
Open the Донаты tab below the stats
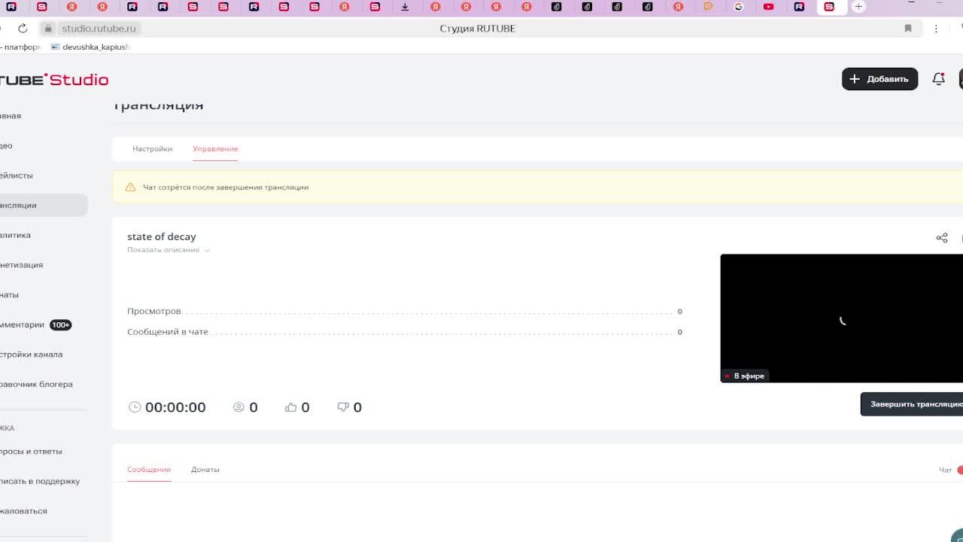pyautogui.click(x=205, y=470)
